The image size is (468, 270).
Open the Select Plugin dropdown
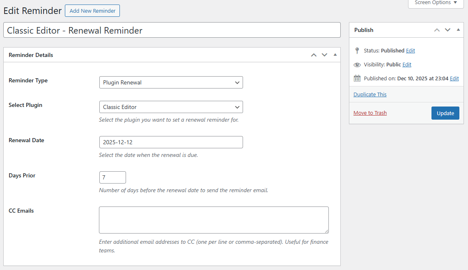pos(171,107)
